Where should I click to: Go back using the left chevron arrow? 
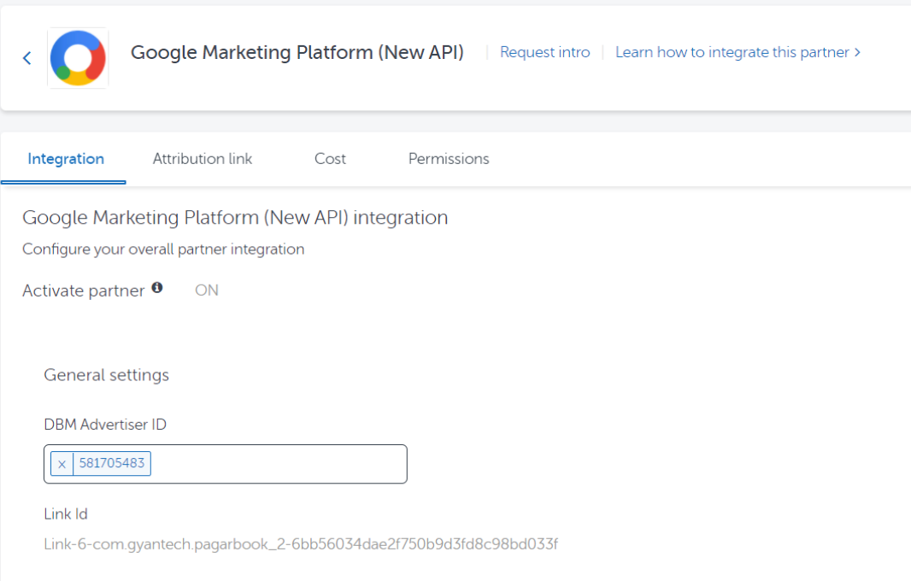26,58
